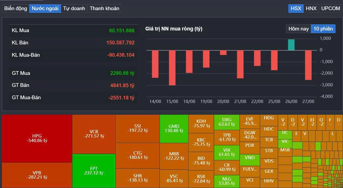This screenshot has height=188, width=343.
Task: Click the 15/08 red net sell bar
Action: pyautogui.click(x=172, y=68)
